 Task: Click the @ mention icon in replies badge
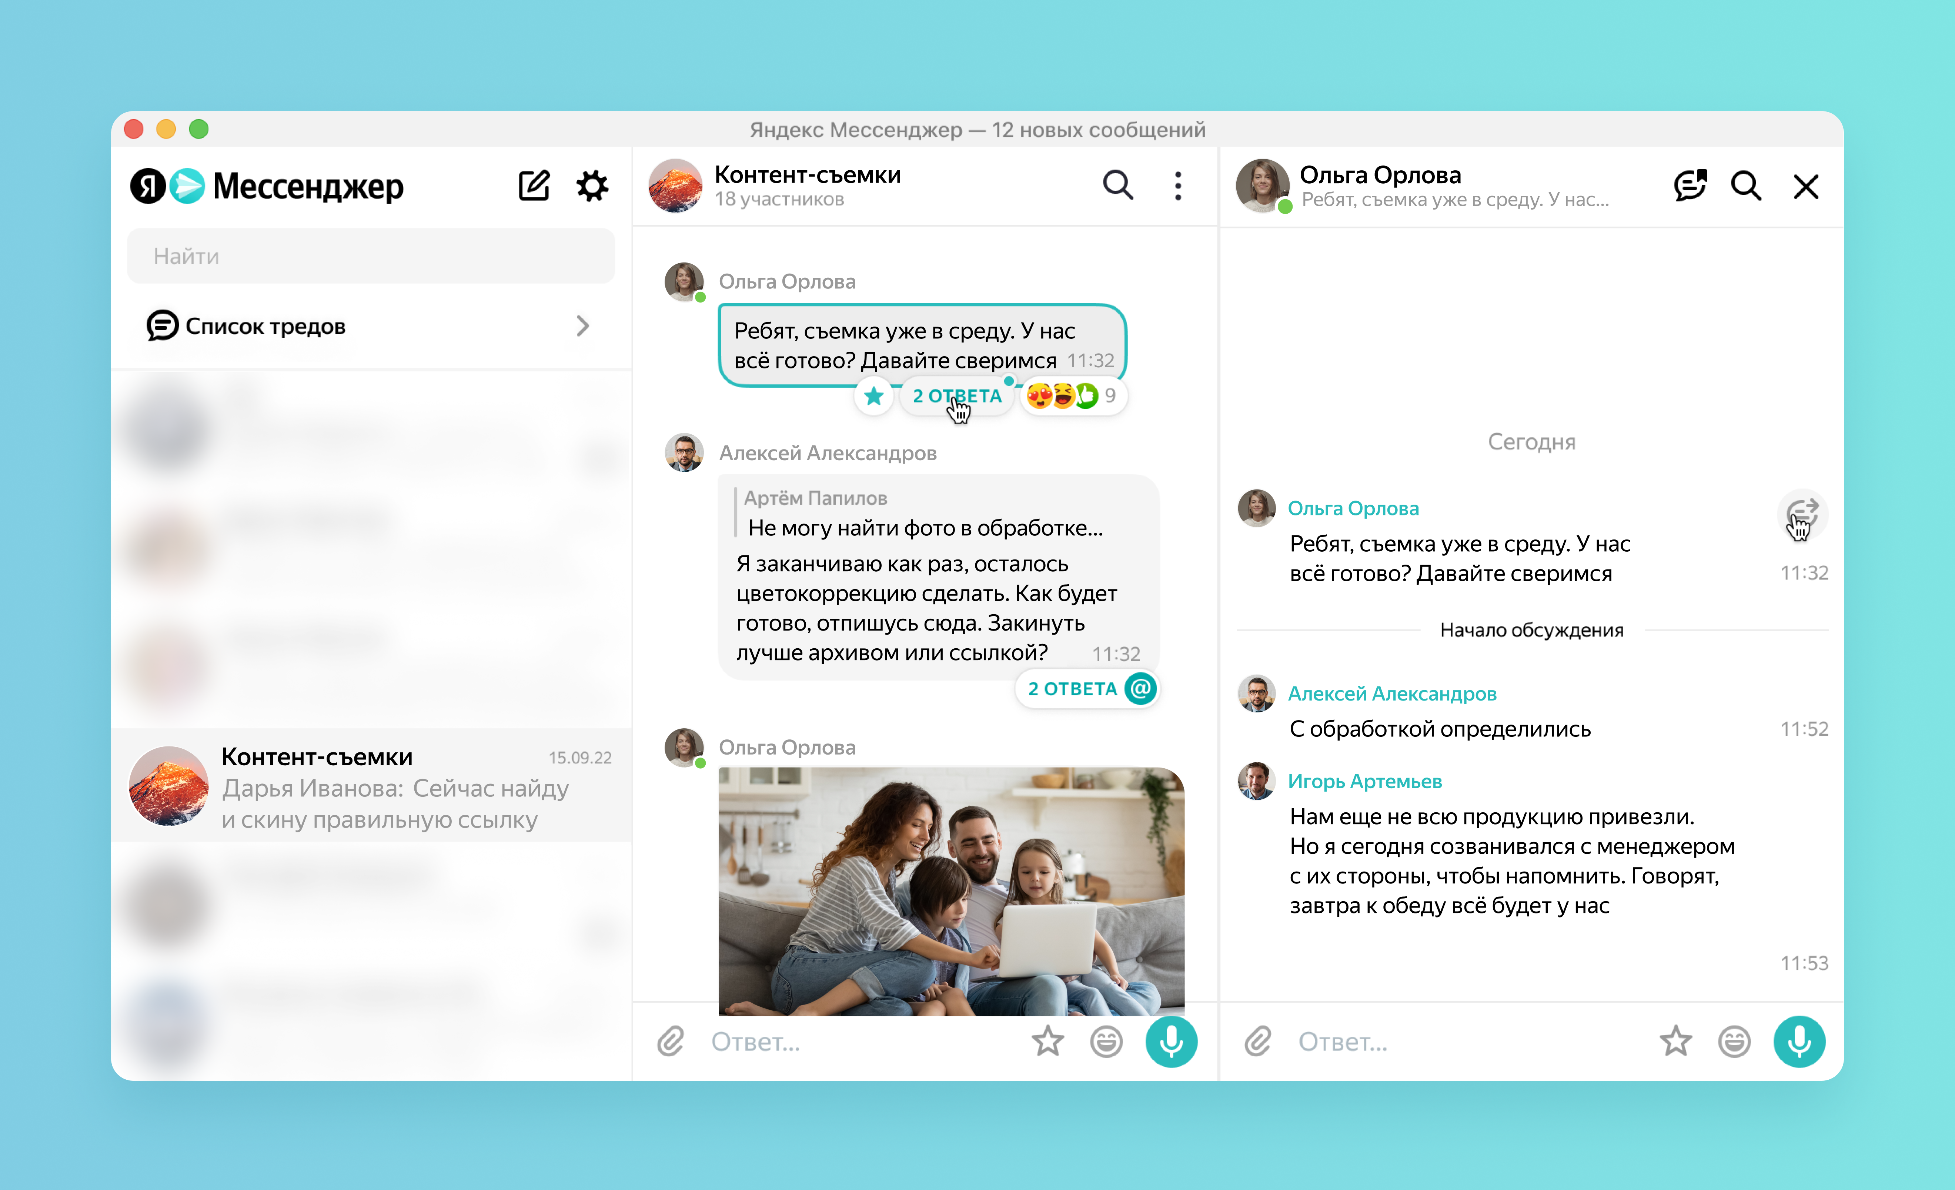click(1141, 689)
